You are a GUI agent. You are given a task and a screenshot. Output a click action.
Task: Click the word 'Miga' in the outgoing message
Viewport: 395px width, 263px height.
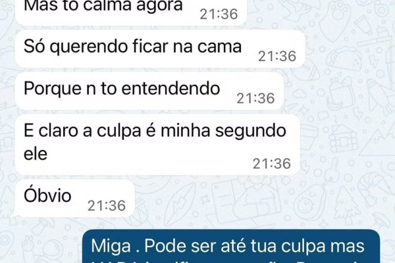click(111, 246)
